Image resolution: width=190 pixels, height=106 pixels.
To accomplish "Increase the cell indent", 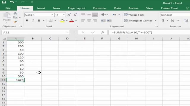I will click(x=109, y=21).
